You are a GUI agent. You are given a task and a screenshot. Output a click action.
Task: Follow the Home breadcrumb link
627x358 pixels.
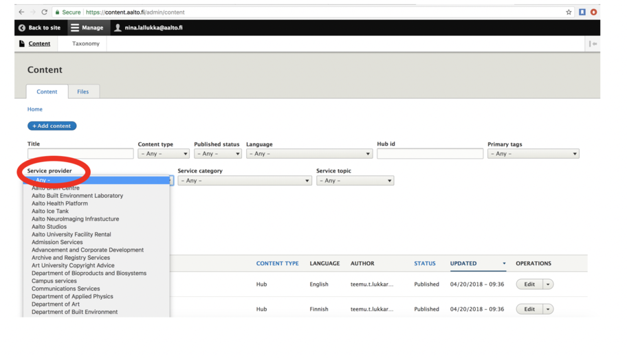pos(35,109)
